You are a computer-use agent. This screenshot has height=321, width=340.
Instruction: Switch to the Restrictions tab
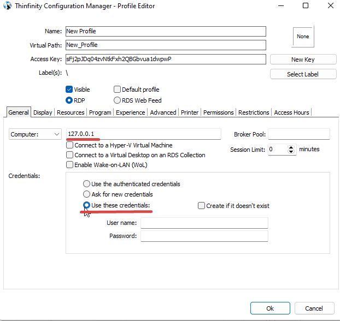pos(254,112)
